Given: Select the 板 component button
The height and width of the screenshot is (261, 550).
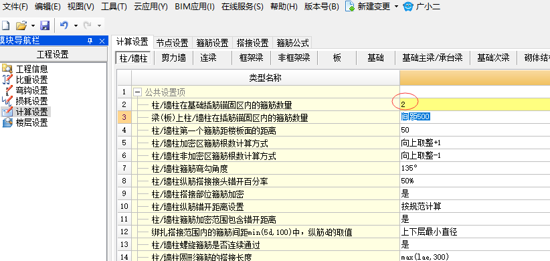Looking at the screenshot, I should point(337,58).
